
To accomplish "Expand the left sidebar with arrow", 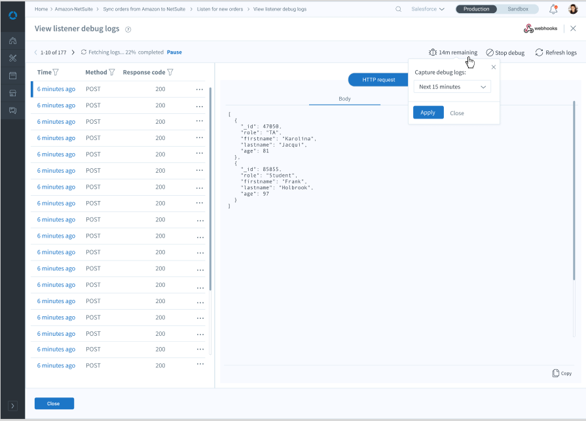I will click(x=12, y=406).
